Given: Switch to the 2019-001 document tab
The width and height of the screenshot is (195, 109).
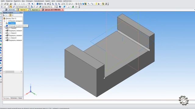Looking at the screenshot, I should [x=10, y=10].
